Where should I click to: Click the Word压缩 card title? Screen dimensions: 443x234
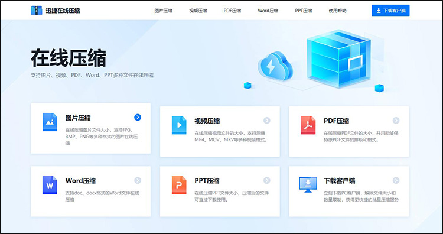pyautogui.click(x=80, y=181)
